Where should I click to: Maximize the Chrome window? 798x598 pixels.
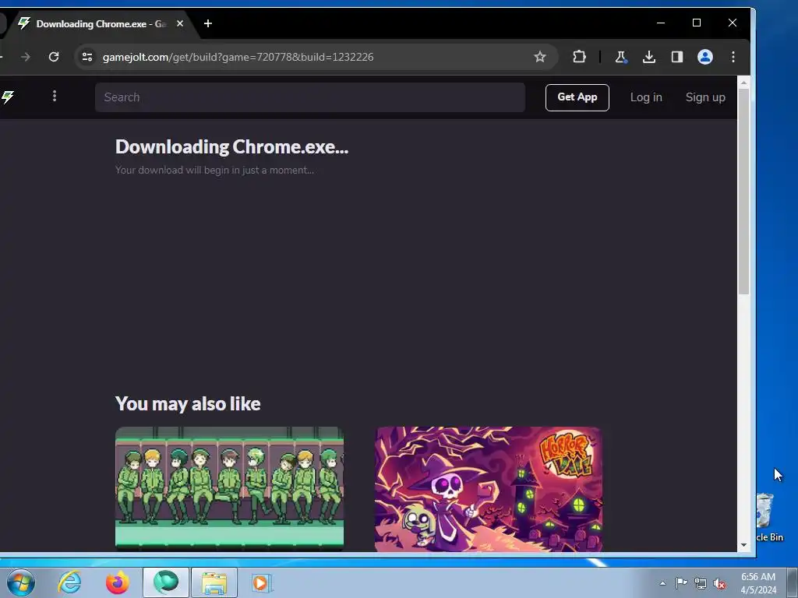697,23
